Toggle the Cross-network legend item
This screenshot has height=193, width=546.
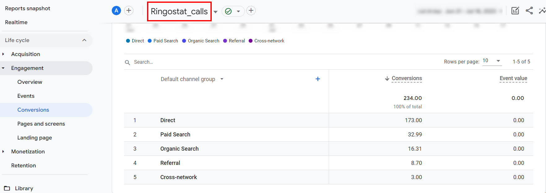pos(266,41)
